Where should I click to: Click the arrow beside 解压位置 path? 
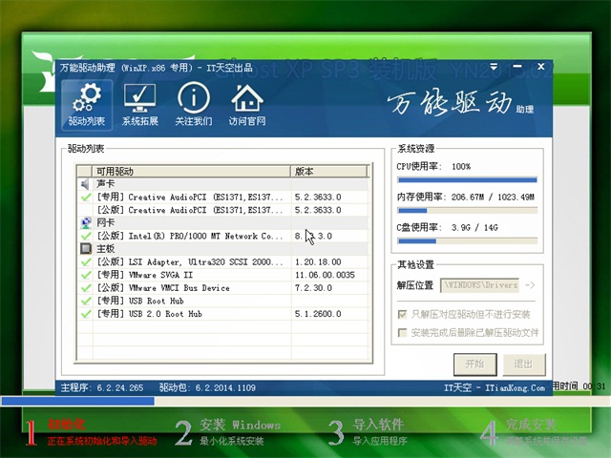pyautogui.click(x=530, y=285)
